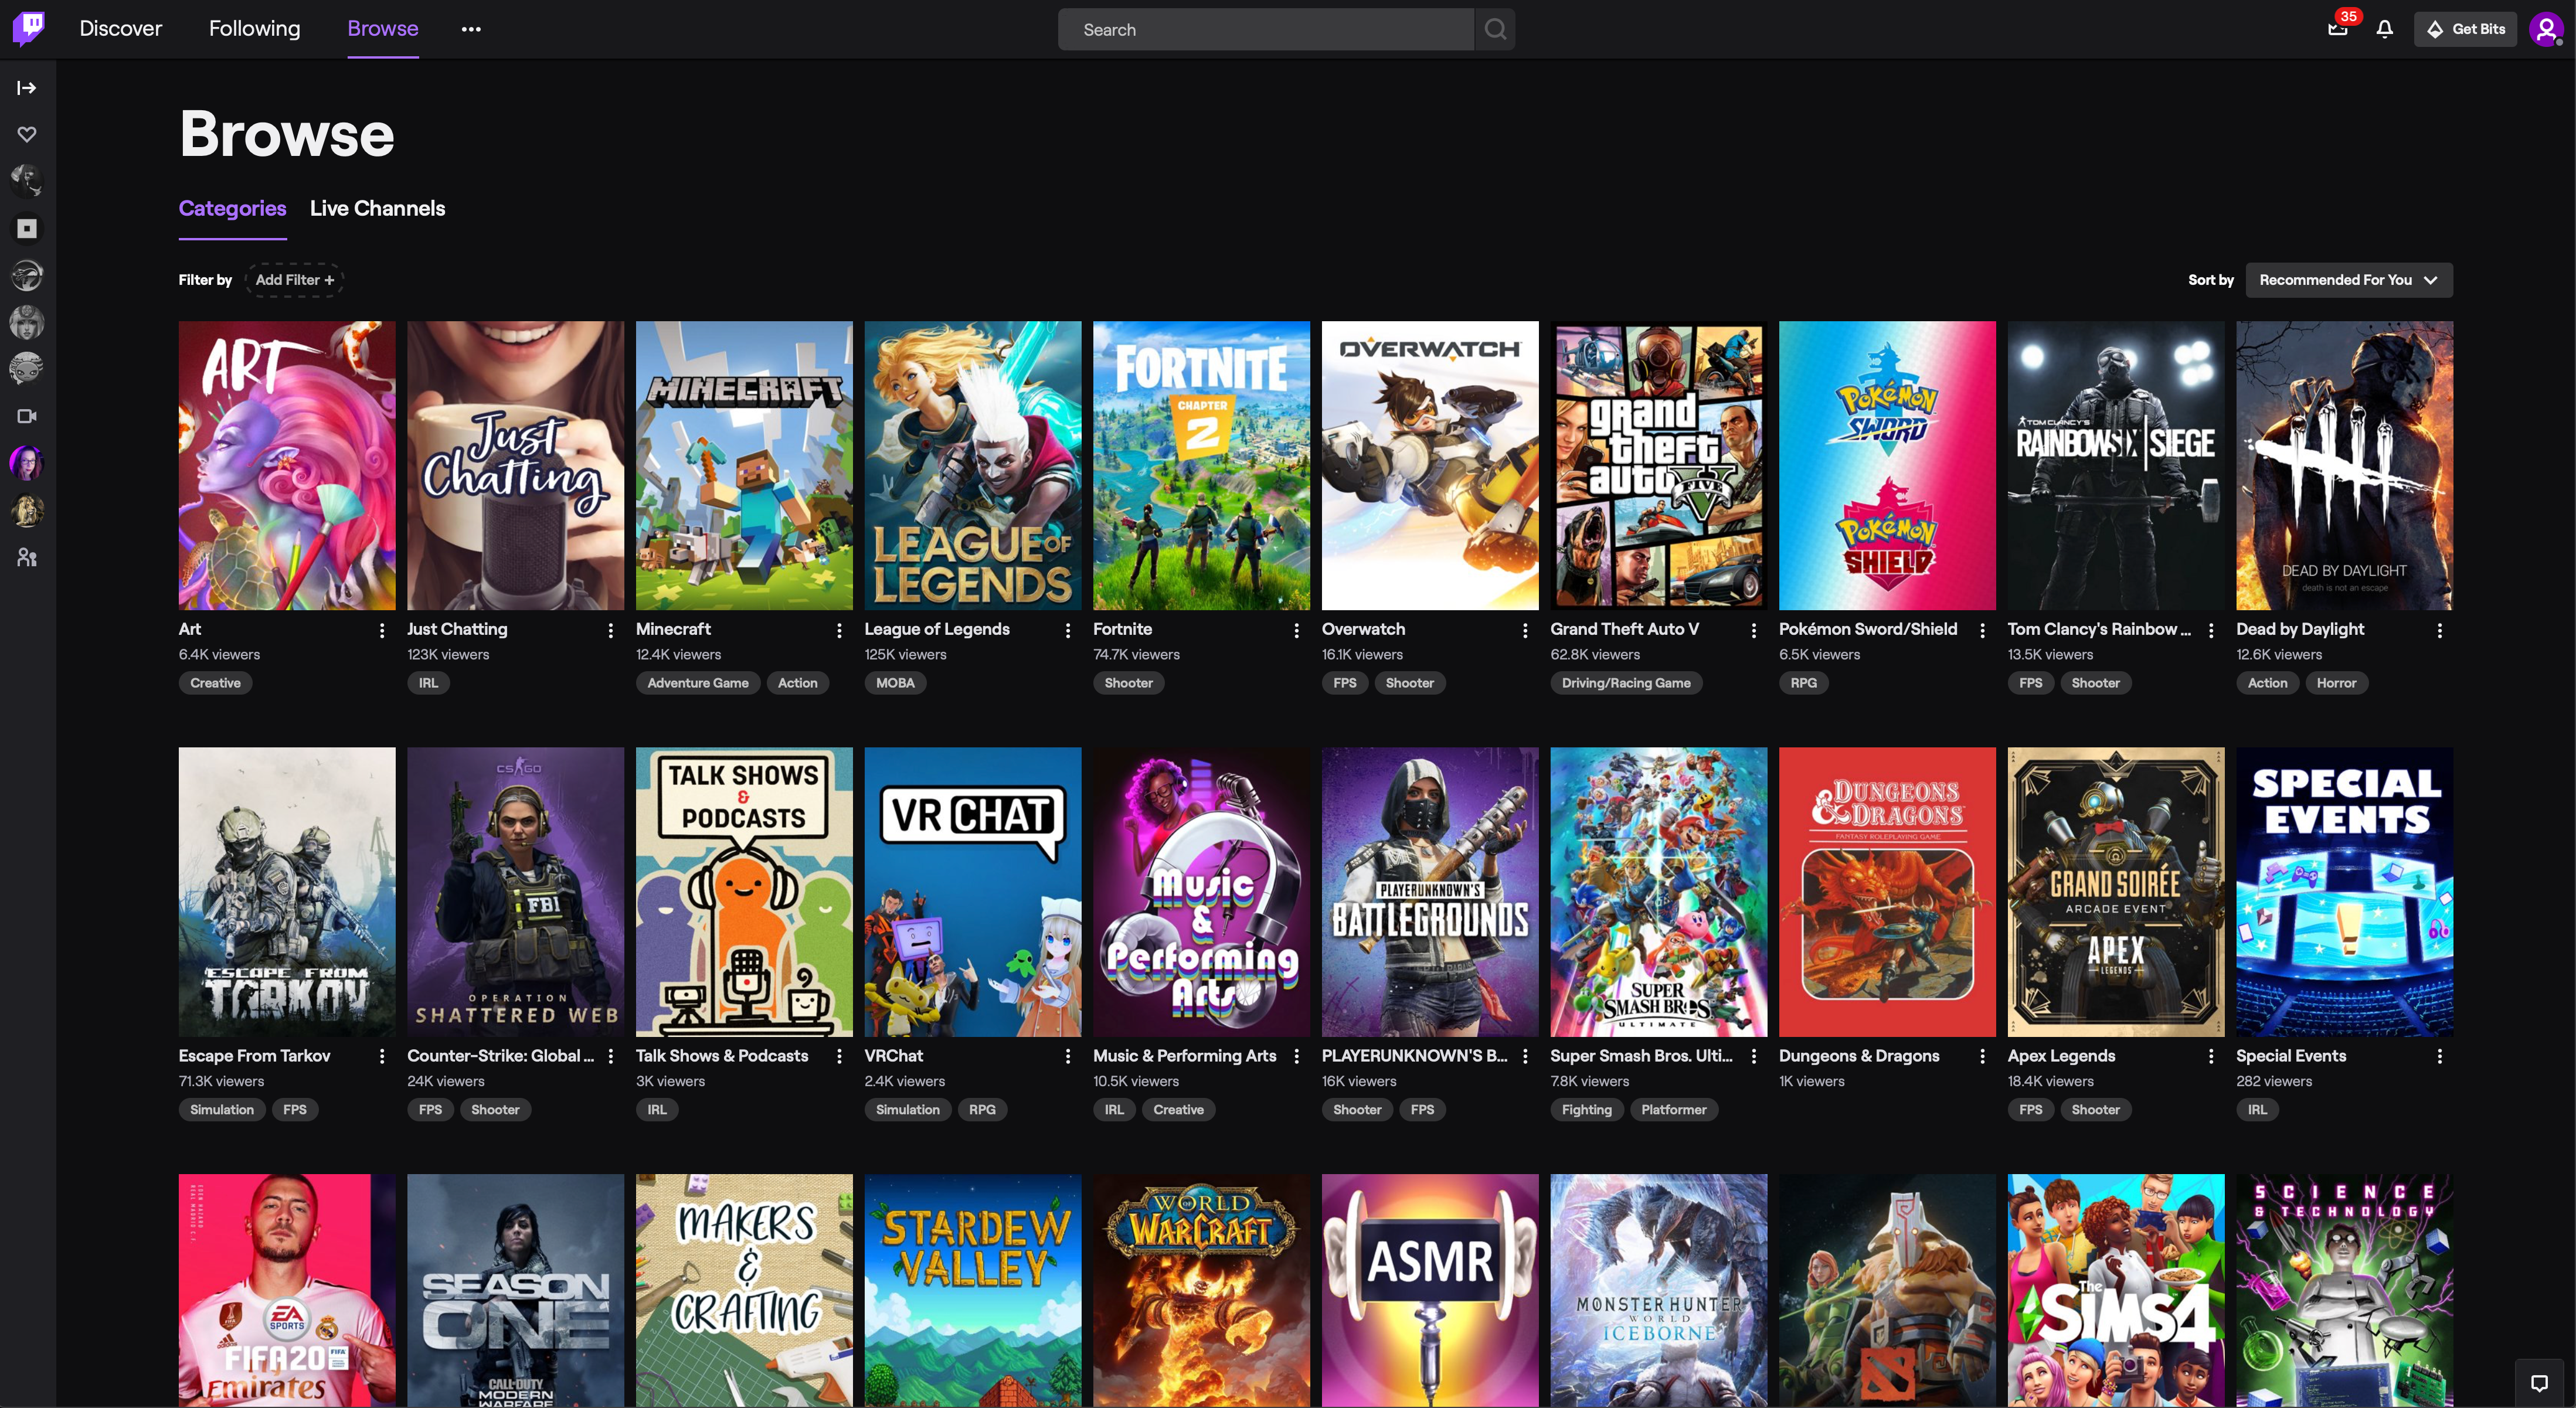Click the Creative tag under Art
The width and height of the screenshot is (2576, 1408).
216,683
